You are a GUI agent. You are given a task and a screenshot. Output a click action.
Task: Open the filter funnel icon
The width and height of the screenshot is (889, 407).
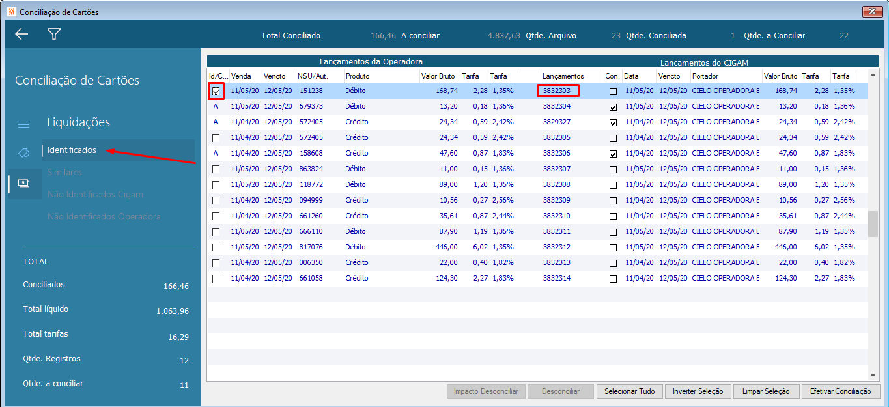tap(54, 35)
